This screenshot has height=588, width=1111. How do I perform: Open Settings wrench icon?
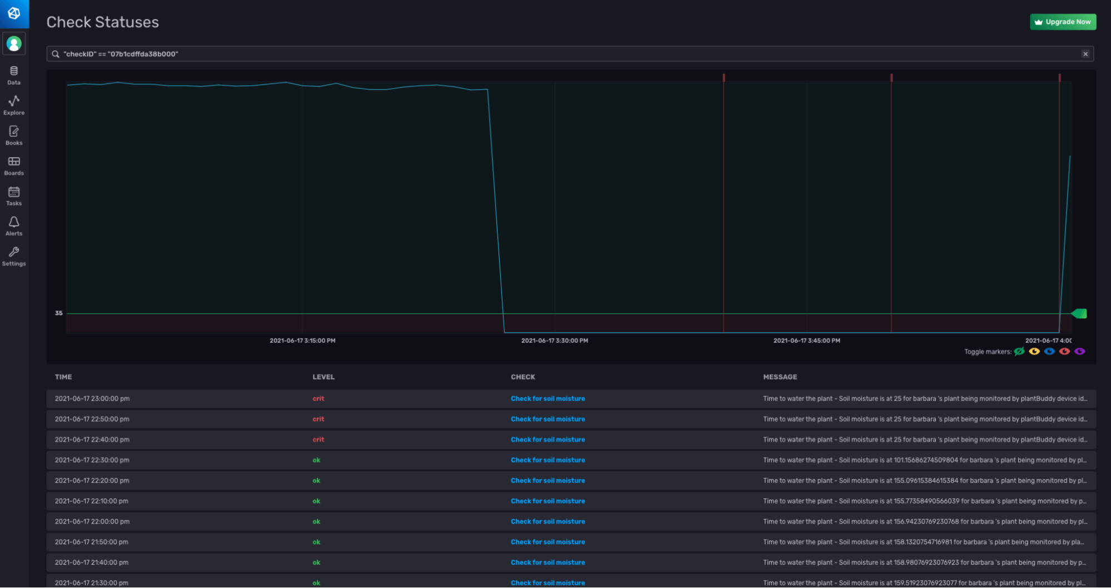click(x=14, y=256)
